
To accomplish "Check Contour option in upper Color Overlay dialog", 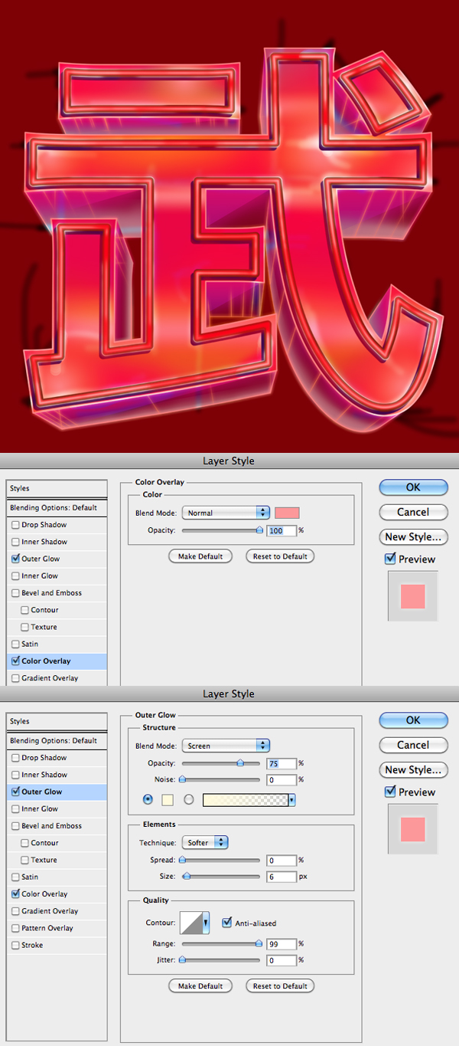I will (x=24, y=610).
